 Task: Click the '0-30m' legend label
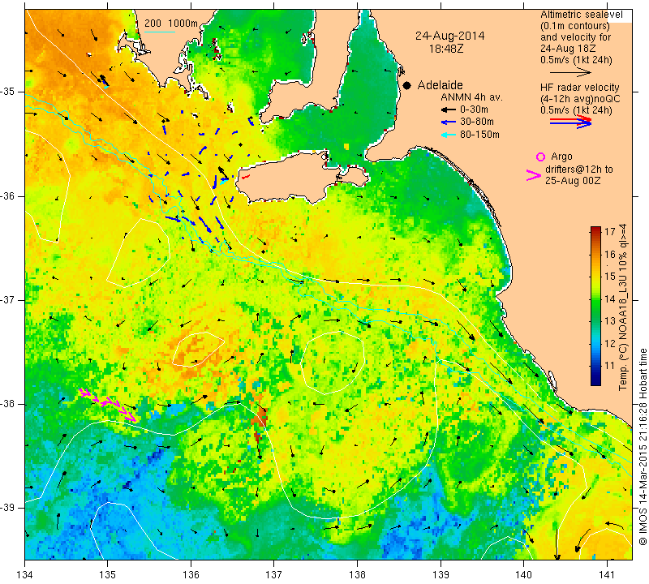(474, 109)
